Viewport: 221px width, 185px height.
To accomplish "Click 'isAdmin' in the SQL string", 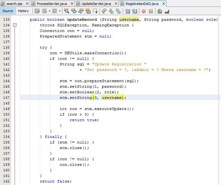I will (x=140, y=70).
